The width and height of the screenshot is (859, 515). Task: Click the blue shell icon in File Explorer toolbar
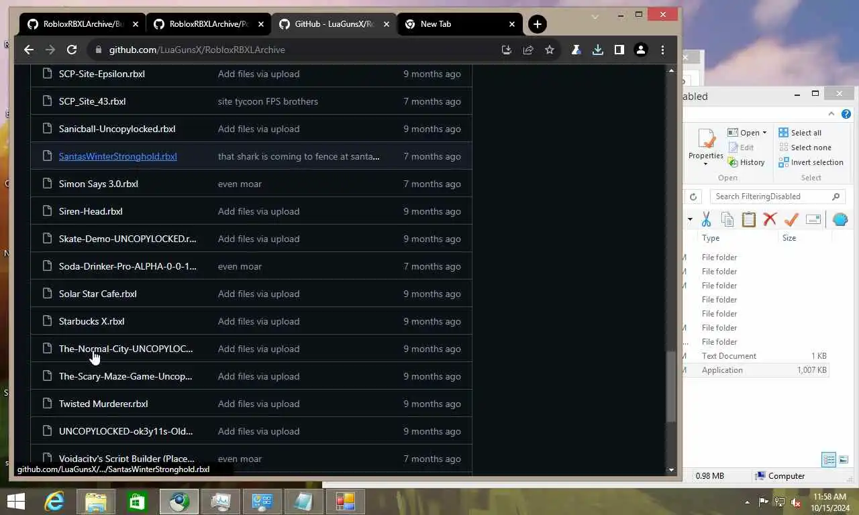[840, 219]
